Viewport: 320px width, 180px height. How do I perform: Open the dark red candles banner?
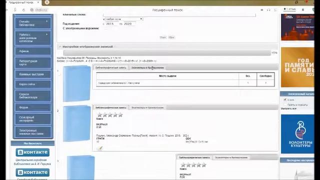coord(297,27)
